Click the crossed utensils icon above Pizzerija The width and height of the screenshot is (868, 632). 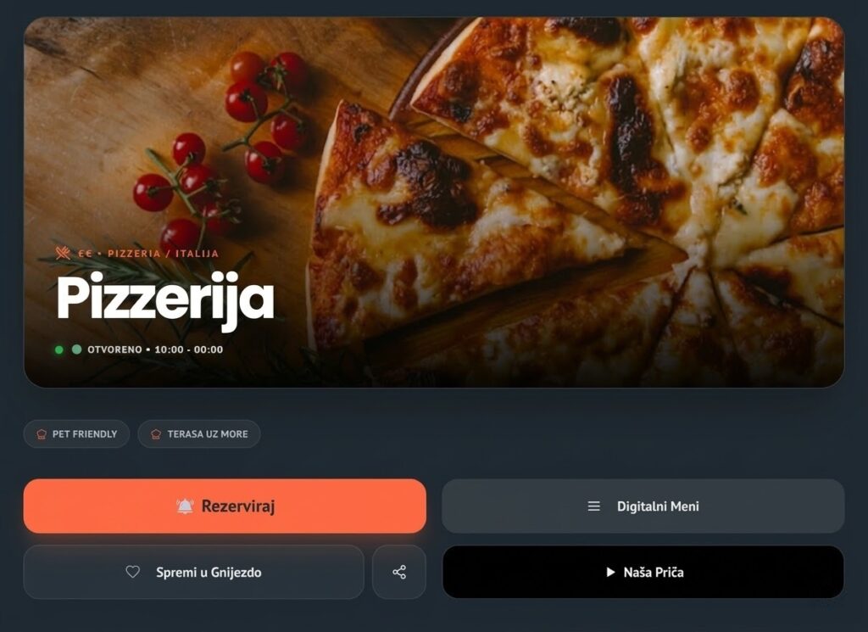click(63, 253)
